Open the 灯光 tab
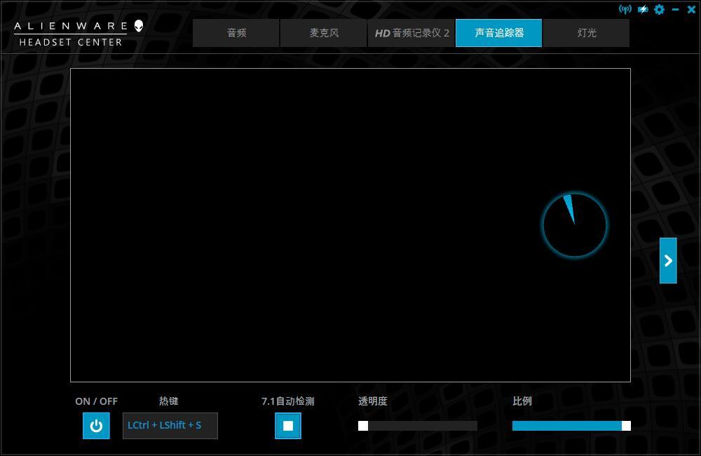The image size is (701, 456). pos(587,32)
